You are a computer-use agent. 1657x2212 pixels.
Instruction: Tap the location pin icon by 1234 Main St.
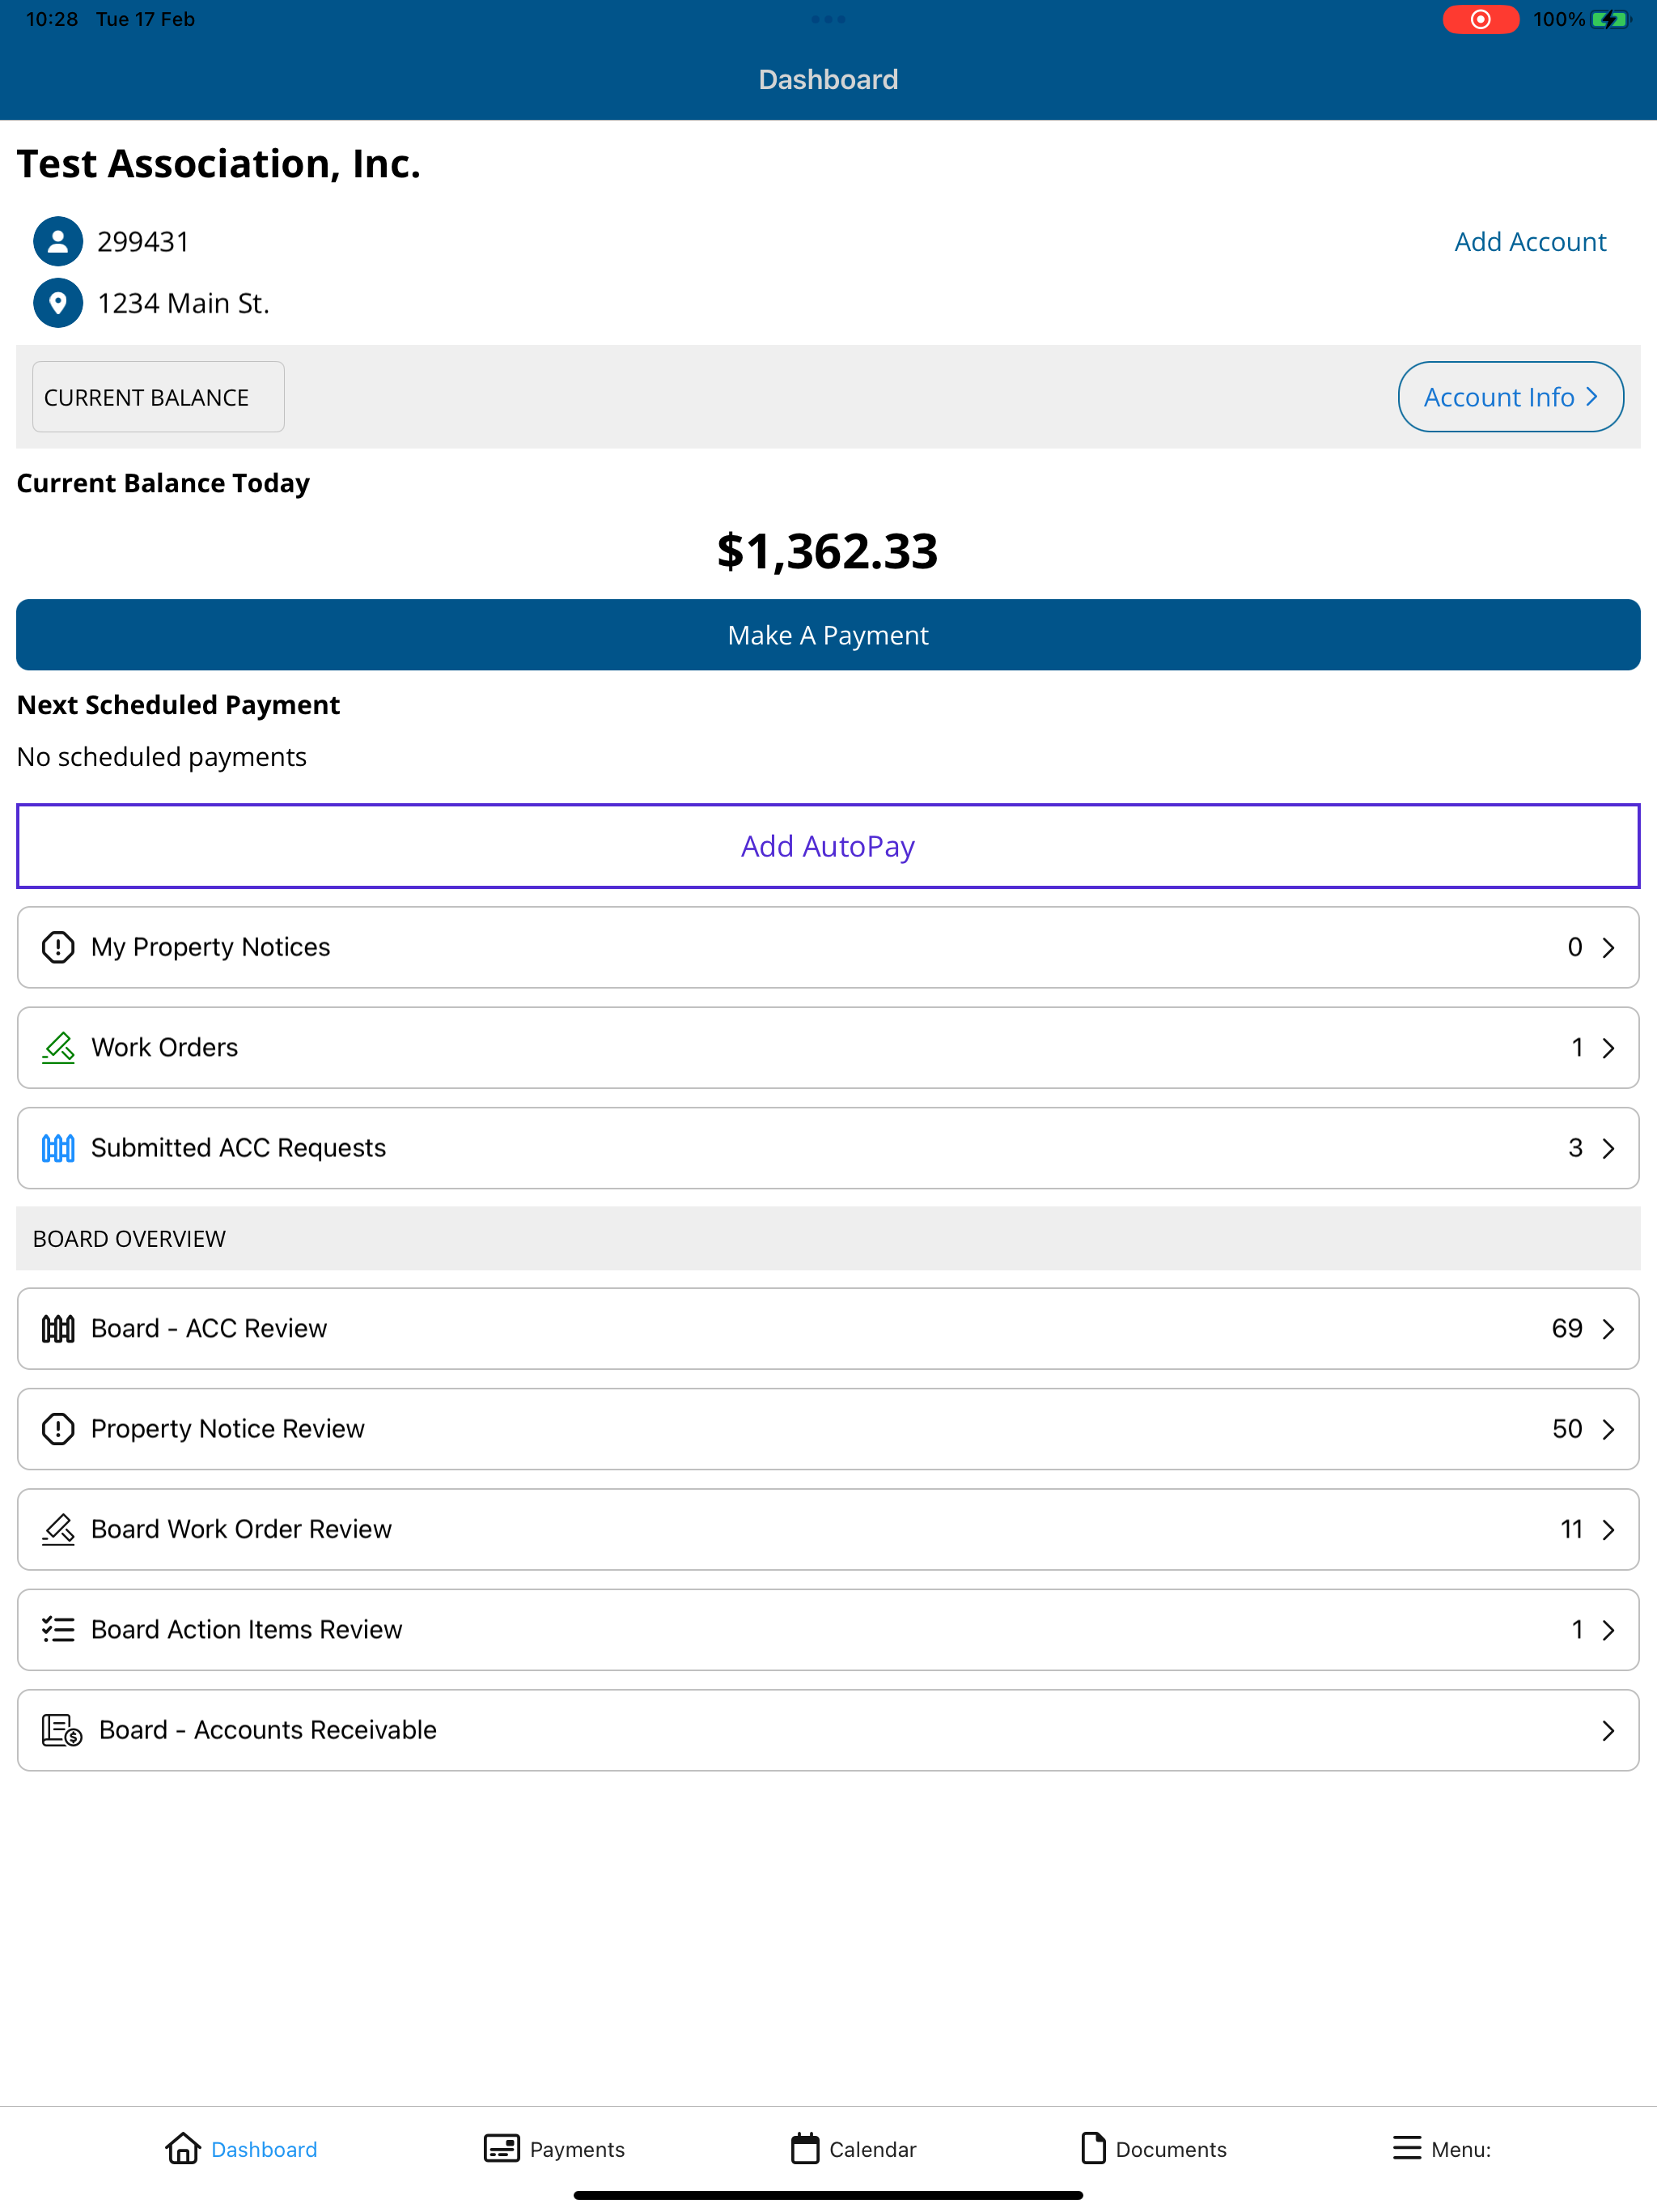click(x=58, y=302)
